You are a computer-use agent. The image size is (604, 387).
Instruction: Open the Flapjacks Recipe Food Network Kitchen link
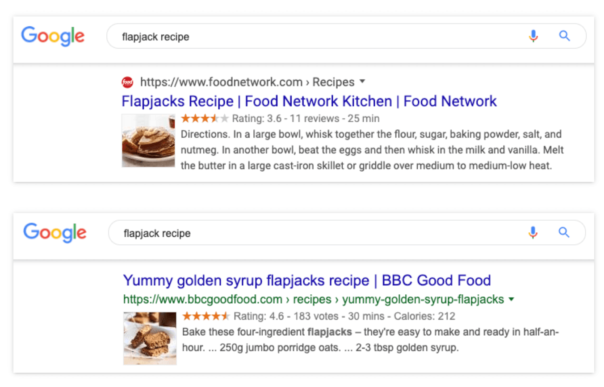pyautogui.click(x=309, y=101)
